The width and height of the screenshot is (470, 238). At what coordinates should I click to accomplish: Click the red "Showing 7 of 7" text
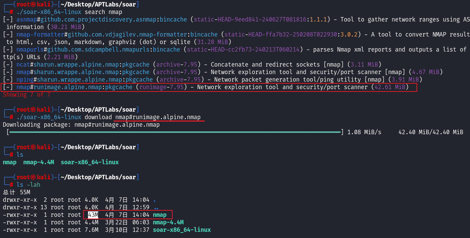click(26, 95)
